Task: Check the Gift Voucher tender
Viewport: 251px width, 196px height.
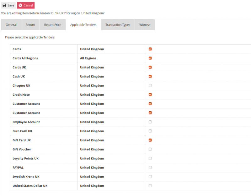Action: [150, 149]
